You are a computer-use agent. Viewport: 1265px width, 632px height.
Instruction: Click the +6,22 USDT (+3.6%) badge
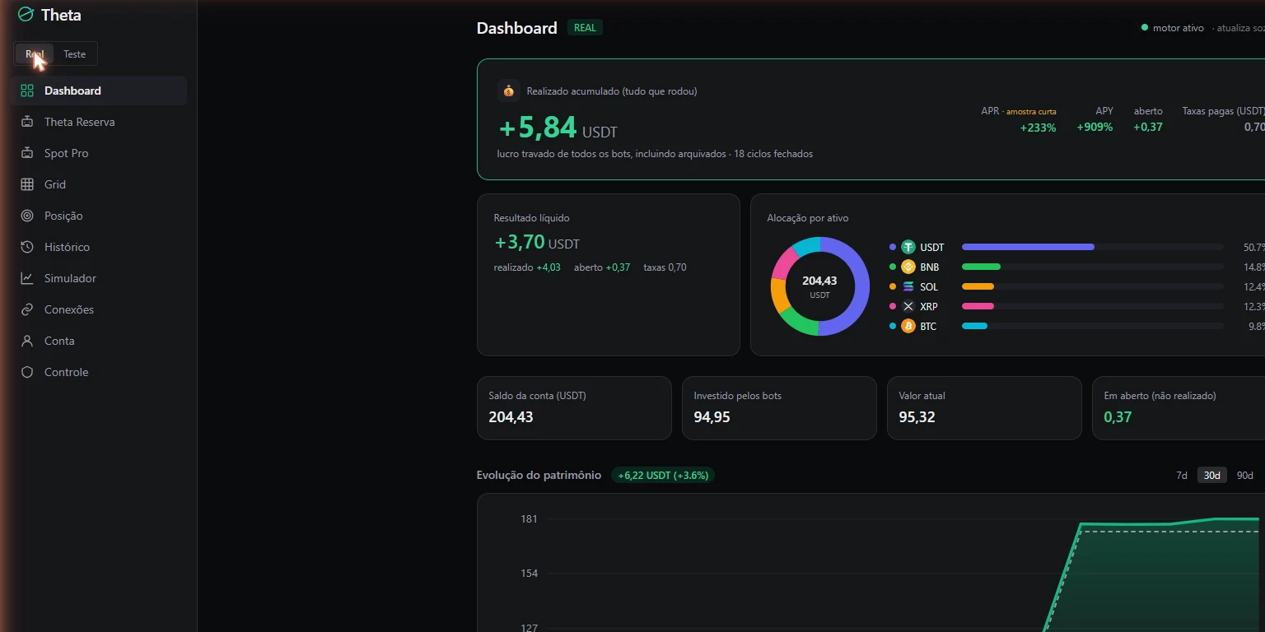tap(663, 476)
